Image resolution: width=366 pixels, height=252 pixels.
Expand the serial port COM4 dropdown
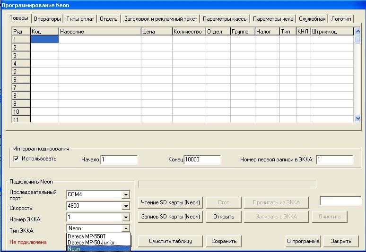click(x=126, y=194)
